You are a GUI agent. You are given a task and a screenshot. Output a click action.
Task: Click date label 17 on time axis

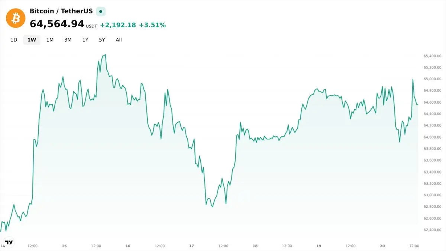(x=192, y=246)
